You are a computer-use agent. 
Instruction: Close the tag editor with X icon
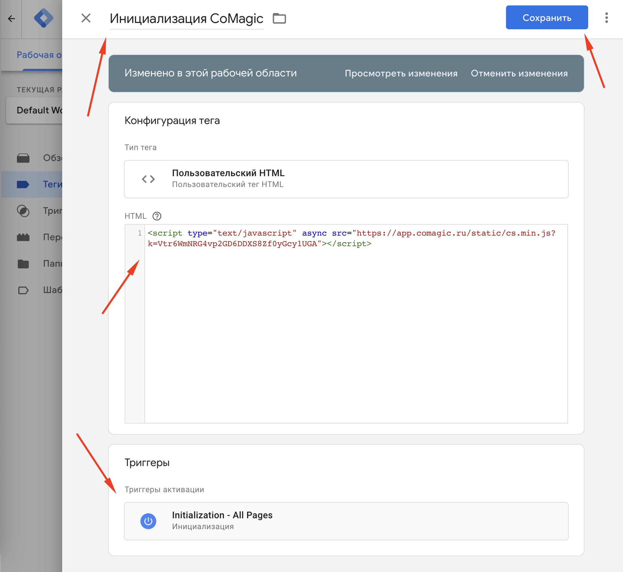point(86,18)
